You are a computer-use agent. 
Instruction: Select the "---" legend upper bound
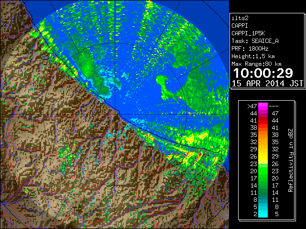(x=273, y=106)
